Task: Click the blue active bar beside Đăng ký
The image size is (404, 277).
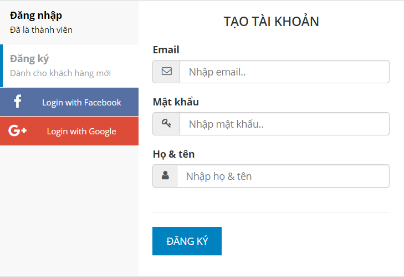Action: point(1,66)
